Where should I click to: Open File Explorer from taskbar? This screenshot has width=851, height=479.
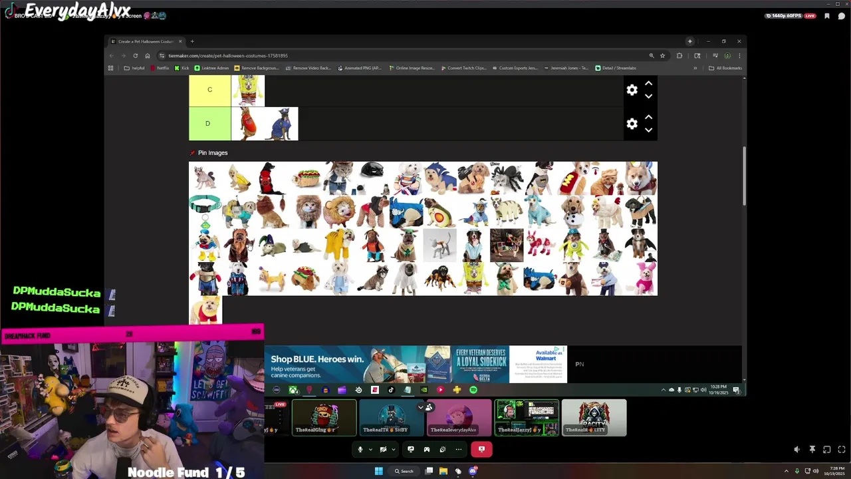[443, 471]
